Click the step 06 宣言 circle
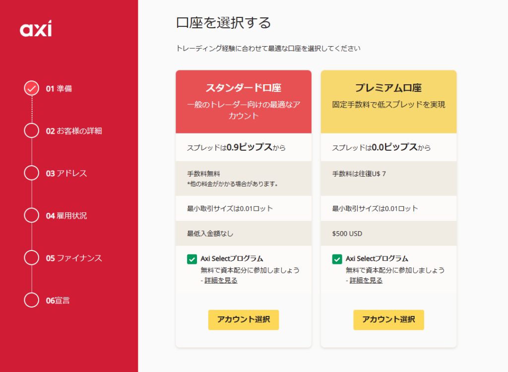The image size is (508, 372). 31,300
